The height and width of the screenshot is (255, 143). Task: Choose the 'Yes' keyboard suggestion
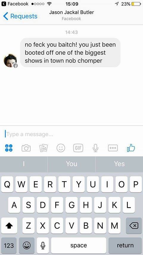click(x=119, y=164)
